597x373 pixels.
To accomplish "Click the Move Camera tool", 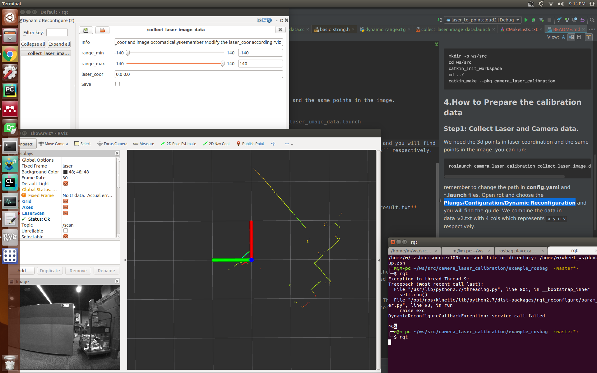I will tap(53, 144).
